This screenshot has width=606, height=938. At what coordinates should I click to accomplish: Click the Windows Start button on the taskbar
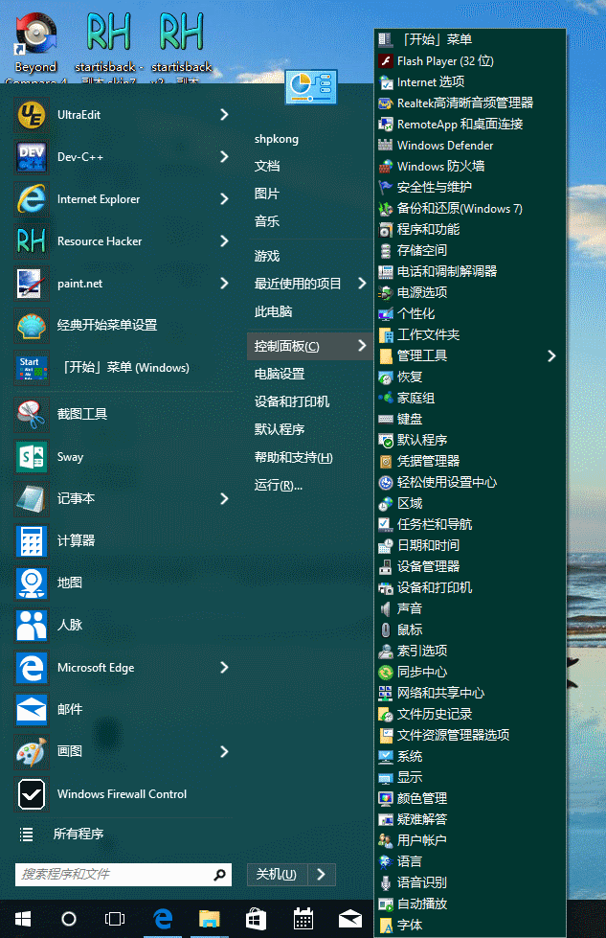tap(23, 919)
